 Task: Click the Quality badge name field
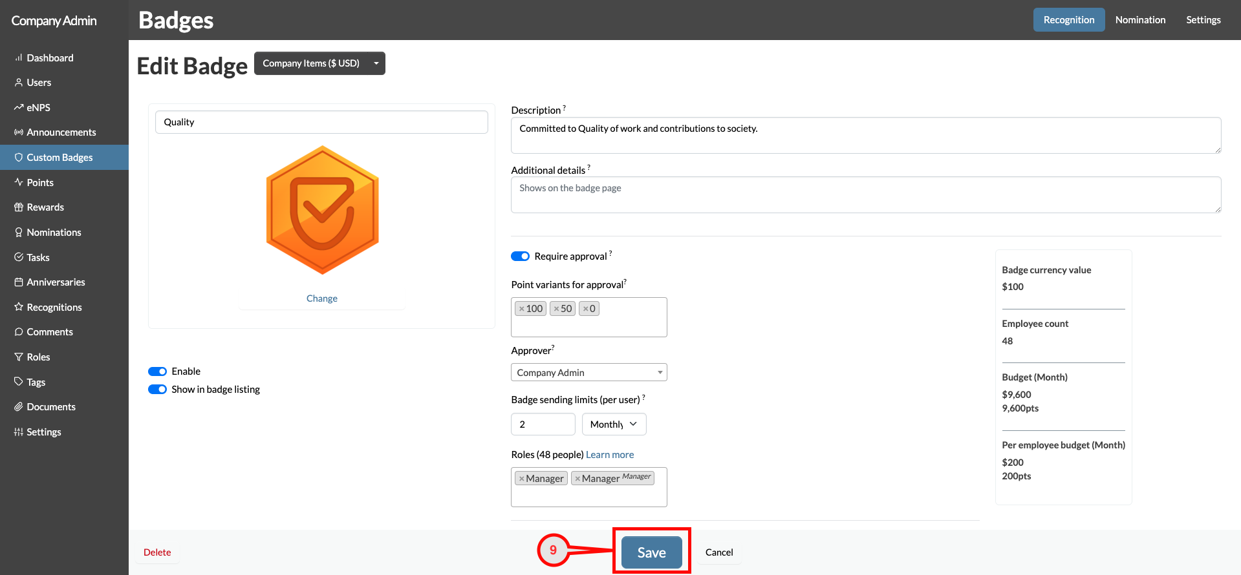[x=321, y=122]
